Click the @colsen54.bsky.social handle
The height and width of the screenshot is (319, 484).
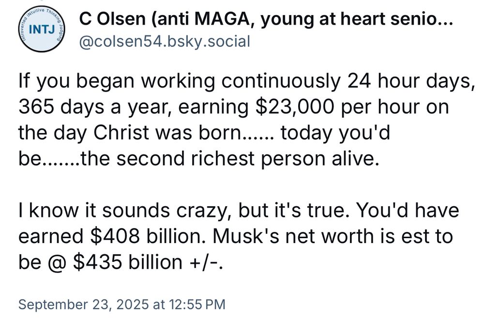tap(164, 41)
